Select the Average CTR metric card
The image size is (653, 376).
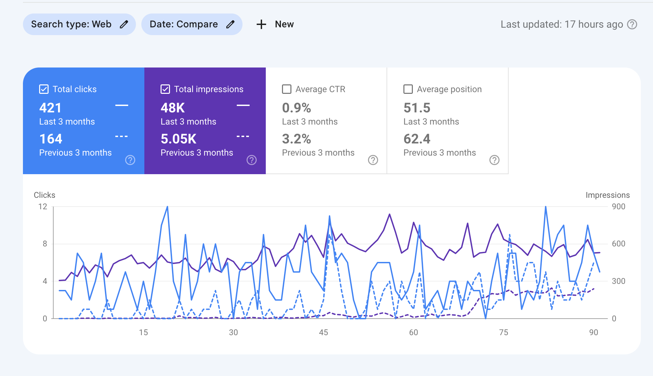coord(326,122)
